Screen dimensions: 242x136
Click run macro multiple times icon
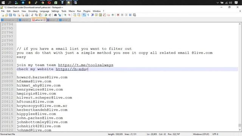coord(130,15)
